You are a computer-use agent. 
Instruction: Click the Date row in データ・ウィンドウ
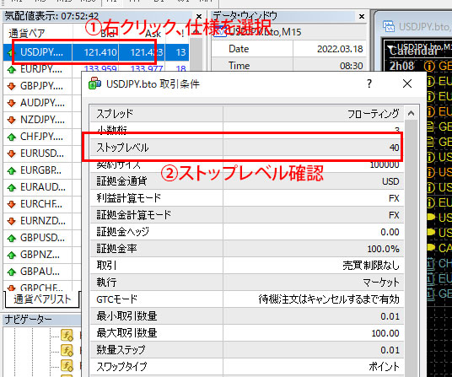289,49
